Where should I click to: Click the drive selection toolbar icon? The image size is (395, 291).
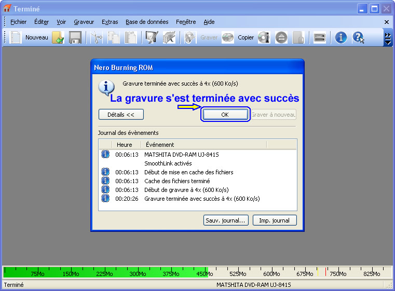click(320, 37)
